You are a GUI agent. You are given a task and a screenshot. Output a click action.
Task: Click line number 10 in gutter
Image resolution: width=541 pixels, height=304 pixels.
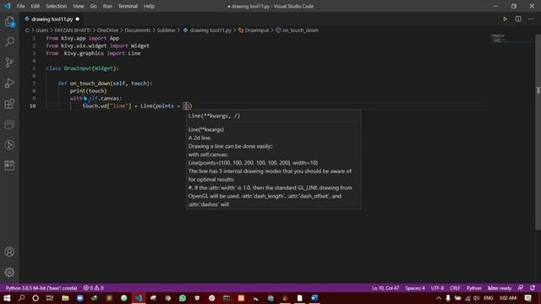(x=32, y=106)
